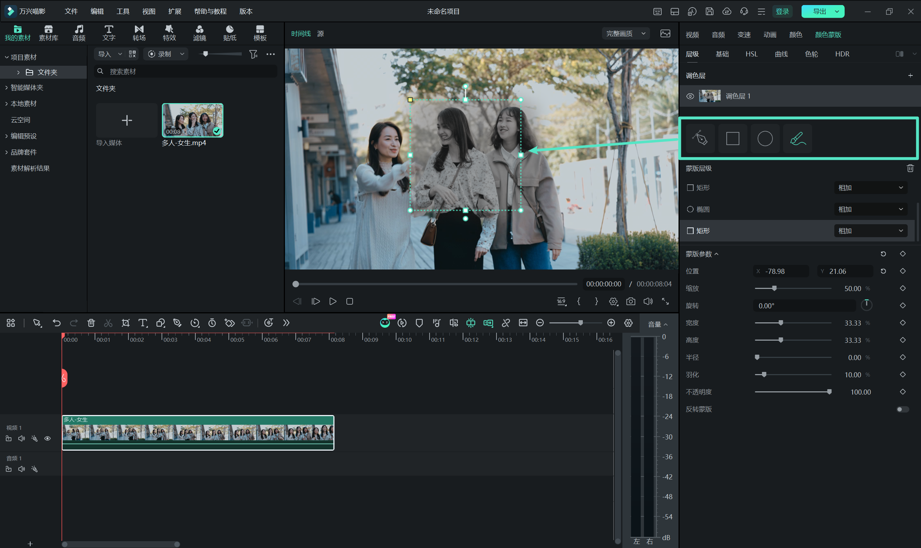Open the 特效 effects panel
The image size is (921, 548).
(169, 33)
